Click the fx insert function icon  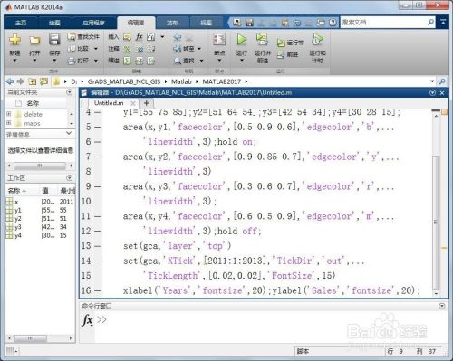tap(139, 37)
